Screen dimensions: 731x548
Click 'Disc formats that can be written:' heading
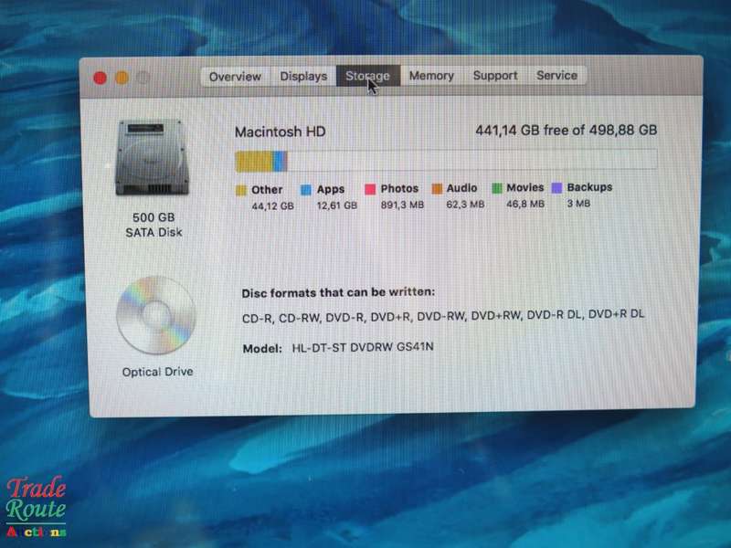(338, 292)
